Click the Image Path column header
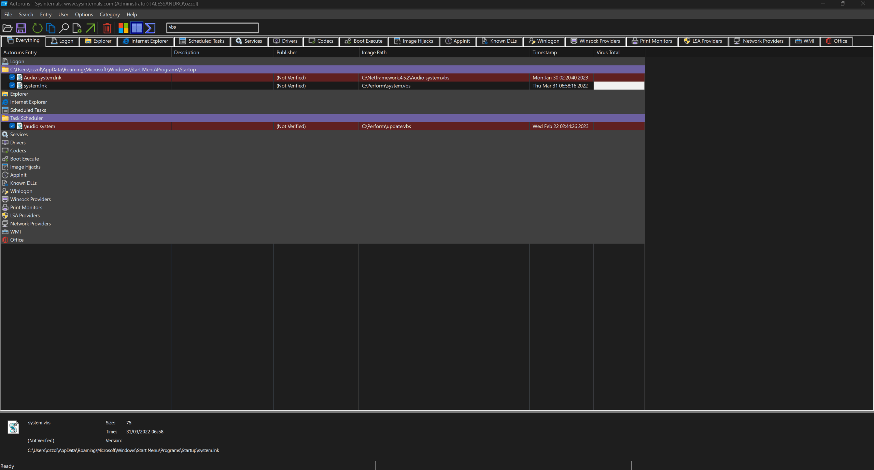The width and height of the screenshot is (874, 470). coord(374,53)
